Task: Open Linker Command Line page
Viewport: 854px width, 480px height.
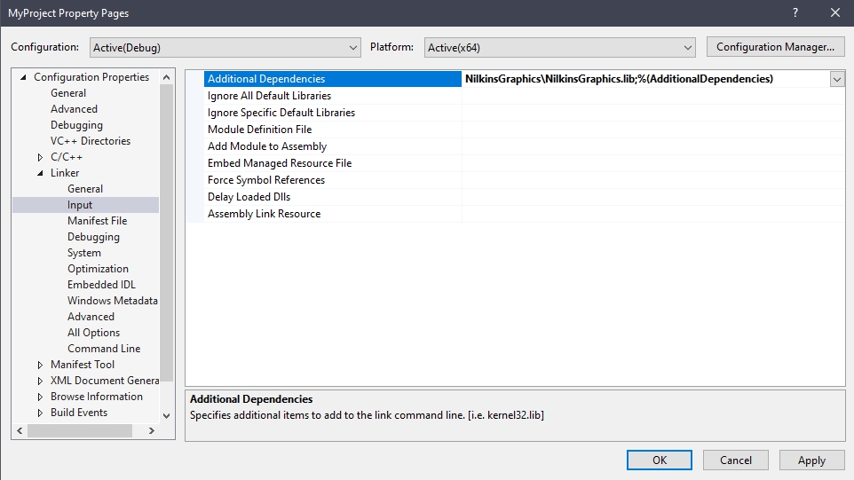Action: pos(104,349)
